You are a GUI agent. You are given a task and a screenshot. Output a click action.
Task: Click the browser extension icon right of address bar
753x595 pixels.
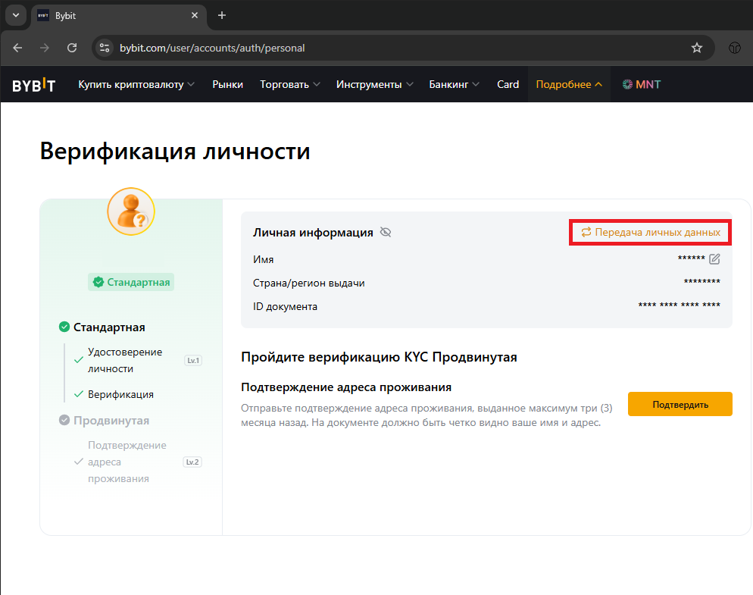734,48
